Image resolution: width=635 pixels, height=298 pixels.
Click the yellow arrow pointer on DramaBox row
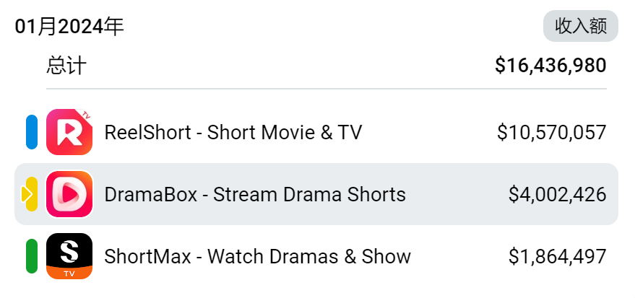[26, 194]
